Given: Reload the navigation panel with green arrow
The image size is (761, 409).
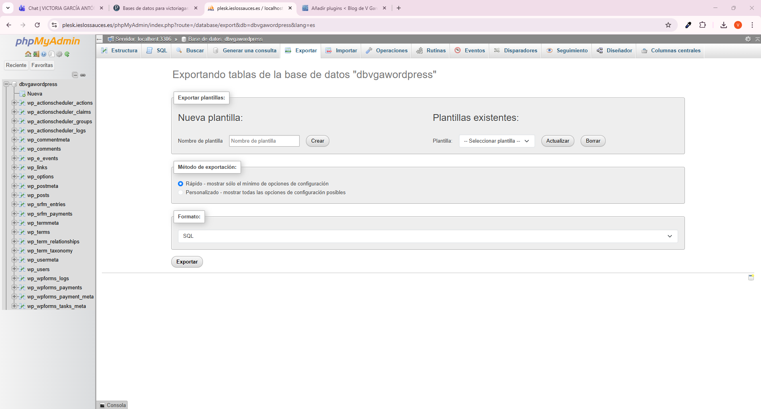Looking at the screenshot, I should (67, 54).
